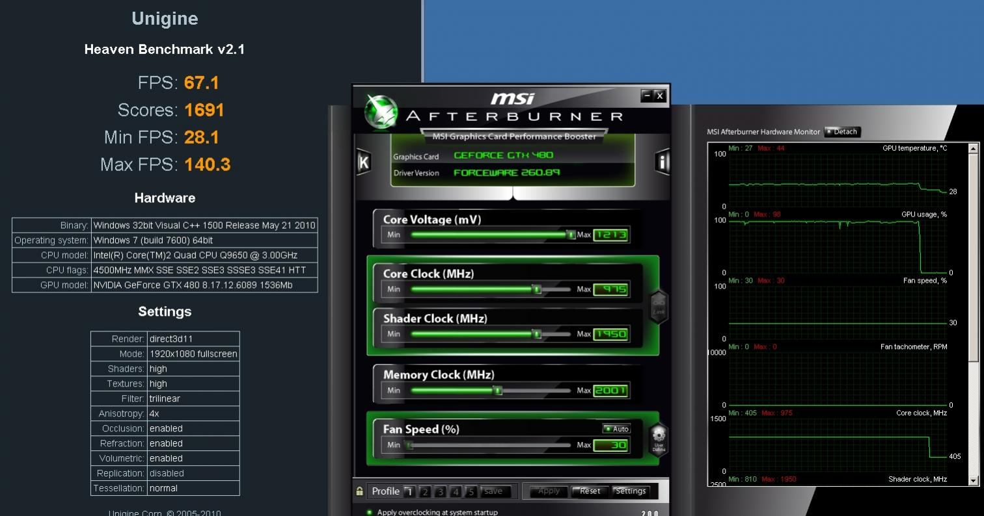Image resolution: width=984 pixels, height=516 pixels.
Task: Click the Reset button in Afterburner
Action: tap(590, 491)
